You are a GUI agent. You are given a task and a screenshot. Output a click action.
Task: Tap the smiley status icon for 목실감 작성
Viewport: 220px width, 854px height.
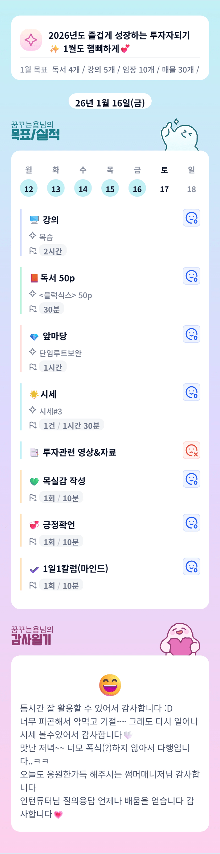pyautogui.click(x=191, y=479)
